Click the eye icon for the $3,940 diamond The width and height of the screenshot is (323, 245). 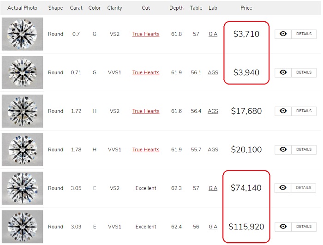coord(283,72)
